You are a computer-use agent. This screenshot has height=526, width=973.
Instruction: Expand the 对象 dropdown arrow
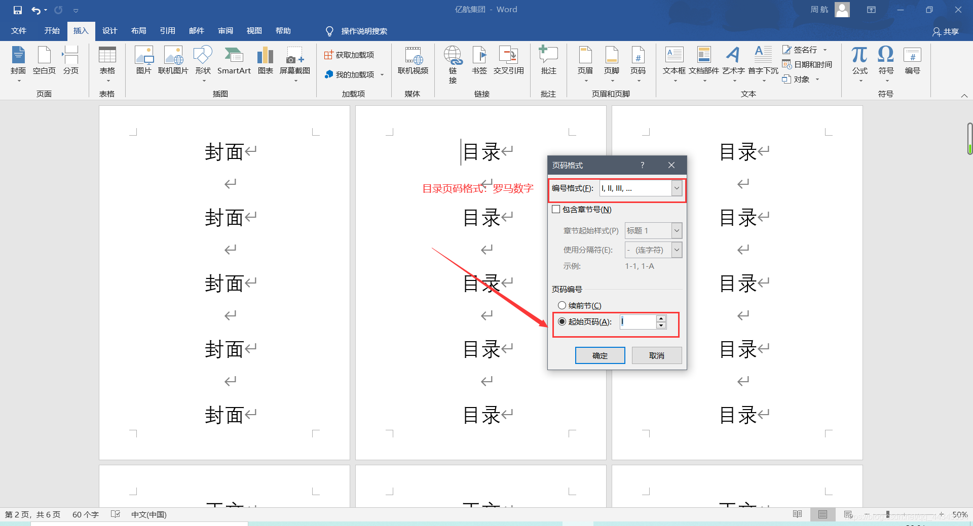coord(817,79)
